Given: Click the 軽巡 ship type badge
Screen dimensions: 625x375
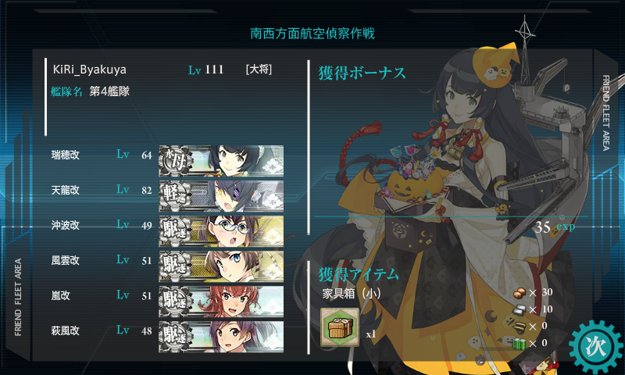Looking at the screenshot, I should pyautogui.click(x=175, y=196).
